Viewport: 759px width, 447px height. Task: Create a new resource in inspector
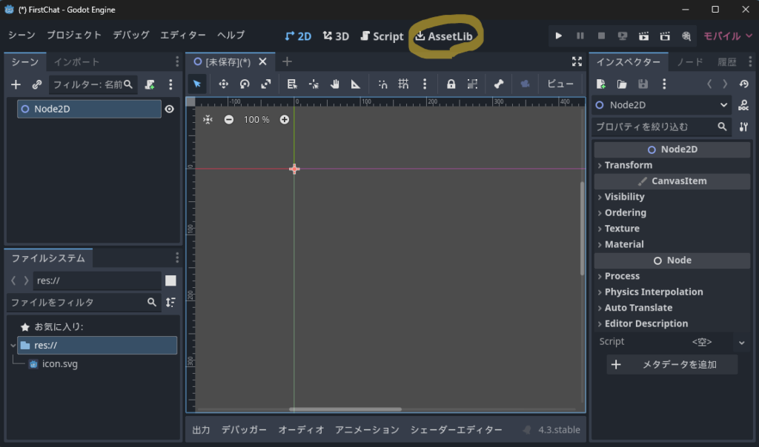click(x=600, y=84)
